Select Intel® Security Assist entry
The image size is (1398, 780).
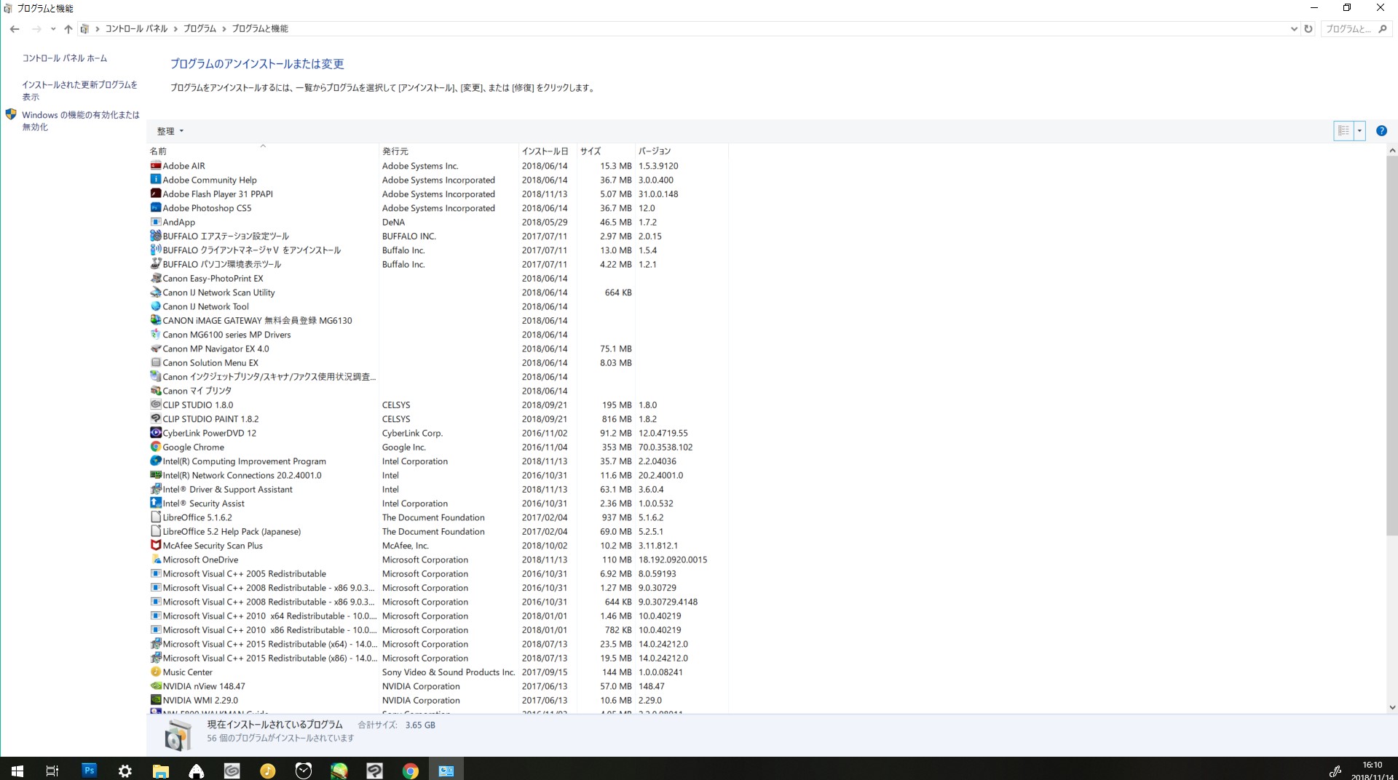coord(438,504)
